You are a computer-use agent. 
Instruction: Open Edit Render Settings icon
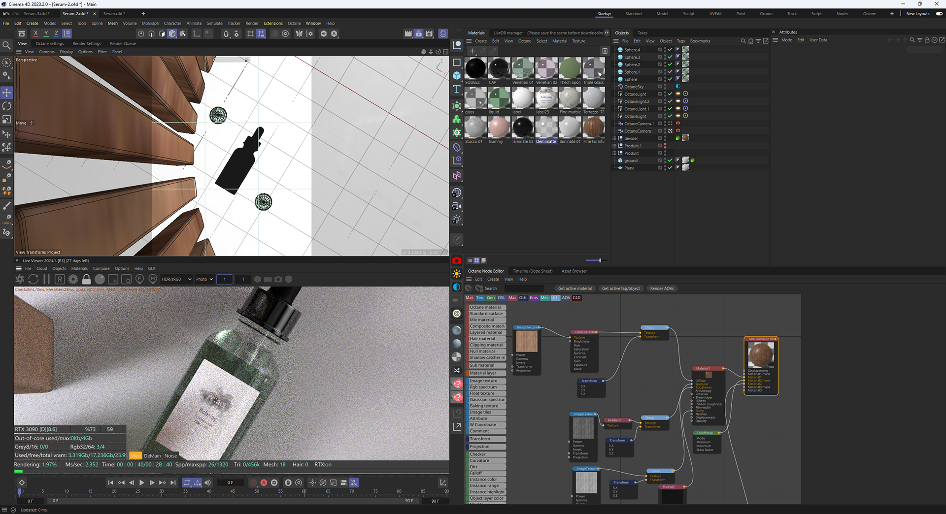point(429,33)
